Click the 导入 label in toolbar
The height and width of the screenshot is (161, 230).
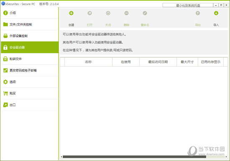point(216,25)
